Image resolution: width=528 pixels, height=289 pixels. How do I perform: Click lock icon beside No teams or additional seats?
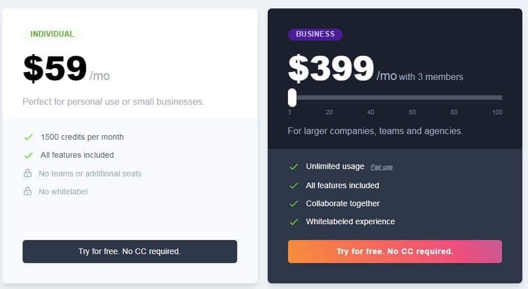pos(28,174)
